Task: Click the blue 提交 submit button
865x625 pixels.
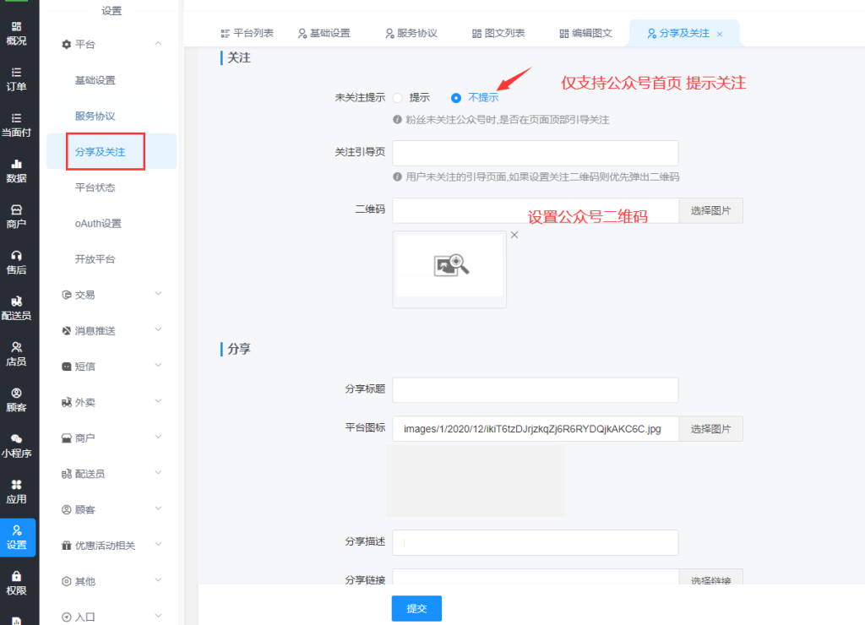Action: pyautogui.click(x=416, y=608)
